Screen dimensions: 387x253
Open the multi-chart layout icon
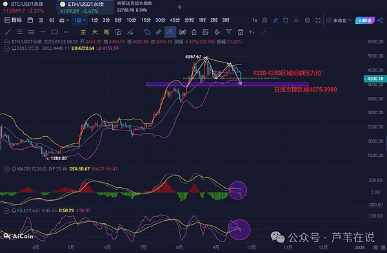tap(41, 20)
